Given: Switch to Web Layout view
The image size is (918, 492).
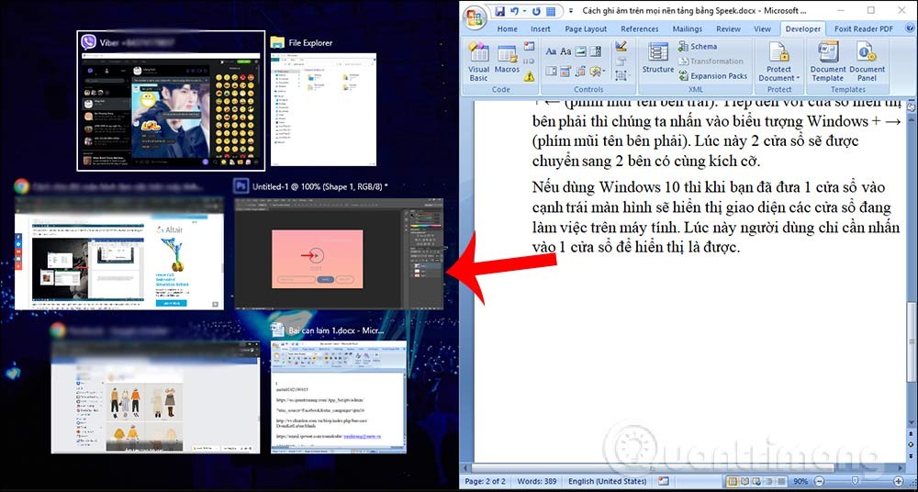Looking at the screenshot, I should 756,482.
